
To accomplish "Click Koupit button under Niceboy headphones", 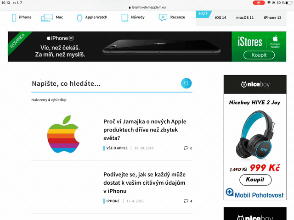I will coord(255,180).
